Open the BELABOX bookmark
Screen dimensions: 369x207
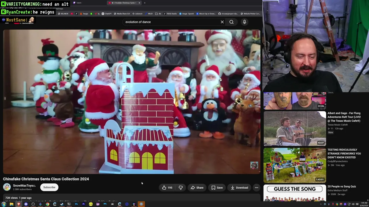coord(63,14)
